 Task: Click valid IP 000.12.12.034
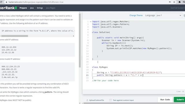(x=9, y=47)
